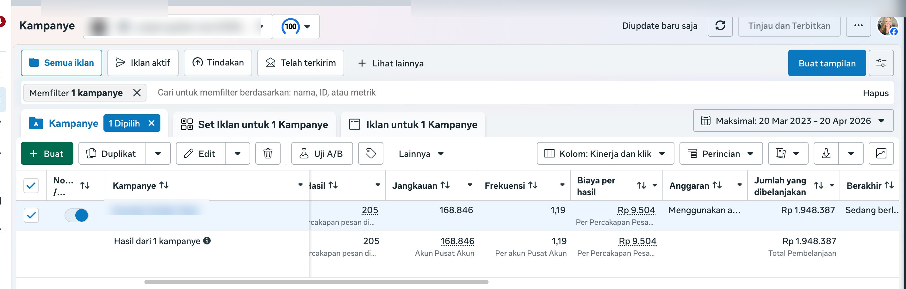Open the profile avatar menu
The image size is (906, 289).
[x=887, y=26]
